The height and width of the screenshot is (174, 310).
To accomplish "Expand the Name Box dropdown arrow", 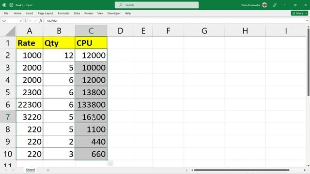I will click(x=20, y=21).
